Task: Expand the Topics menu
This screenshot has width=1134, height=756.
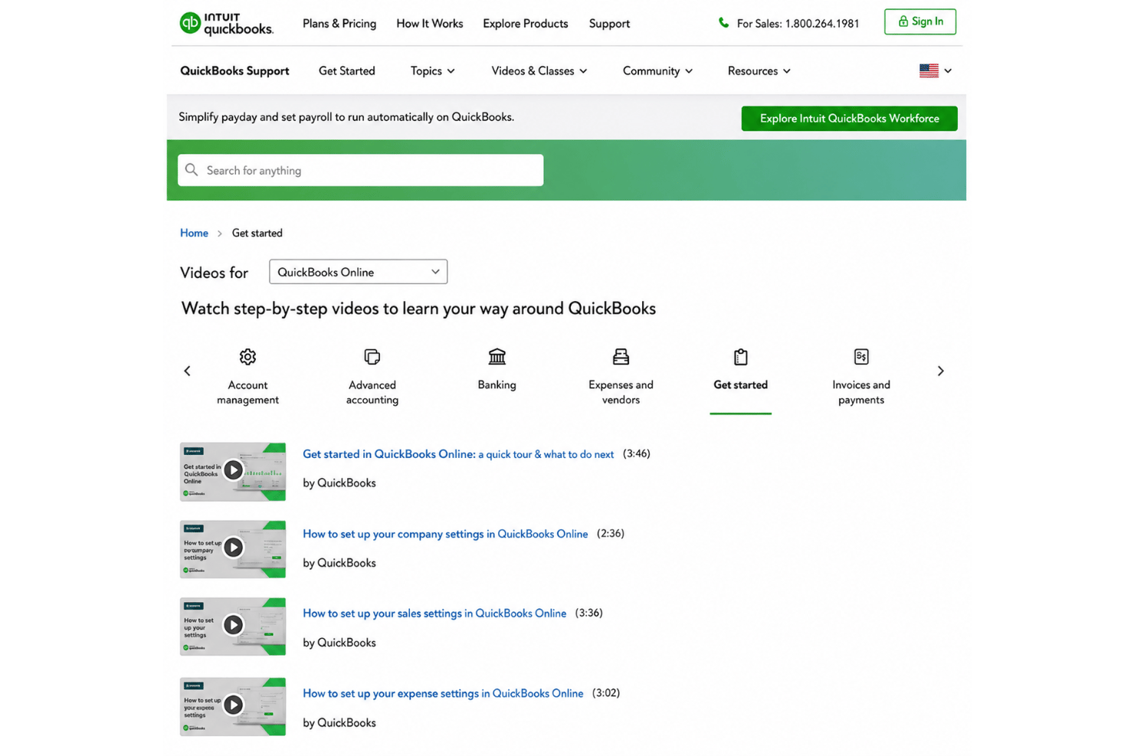Action: click(433, 70)
